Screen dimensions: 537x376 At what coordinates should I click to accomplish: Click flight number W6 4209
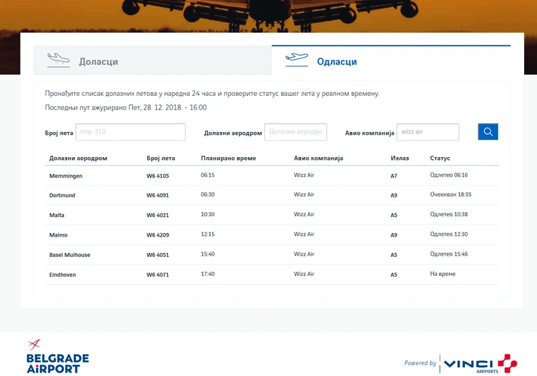click(158, 235)
